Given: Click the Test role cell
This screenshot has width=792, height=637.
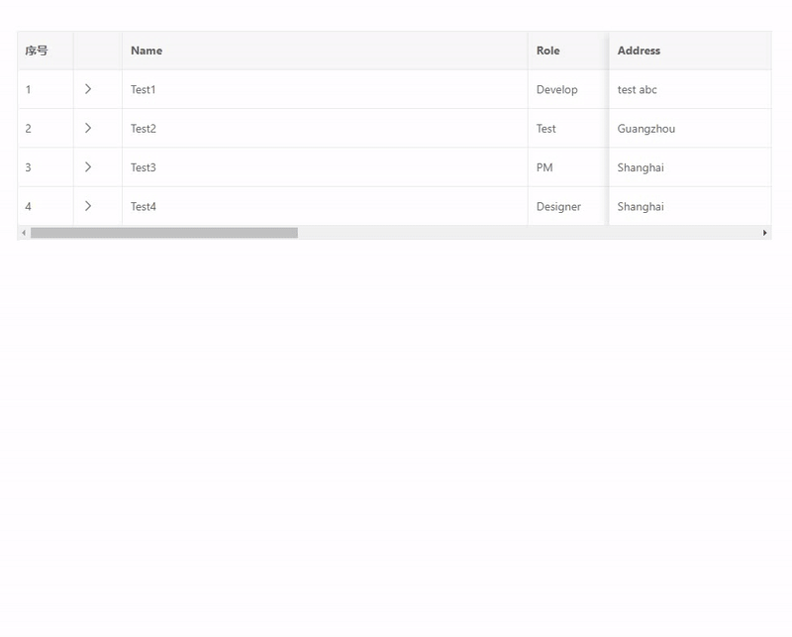Looking at the screenshot, I should pyautogui.click(x=568, y=129).
